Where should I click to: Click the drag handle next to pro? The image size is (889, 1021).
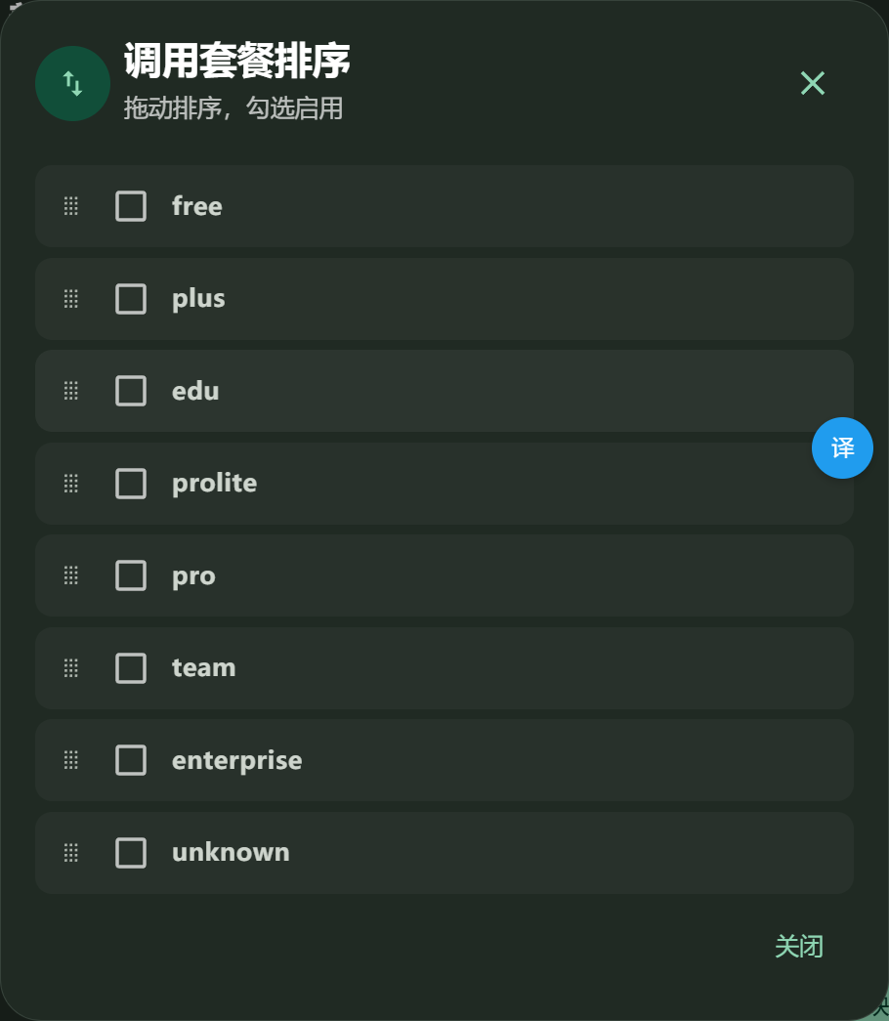pos(71,575)
